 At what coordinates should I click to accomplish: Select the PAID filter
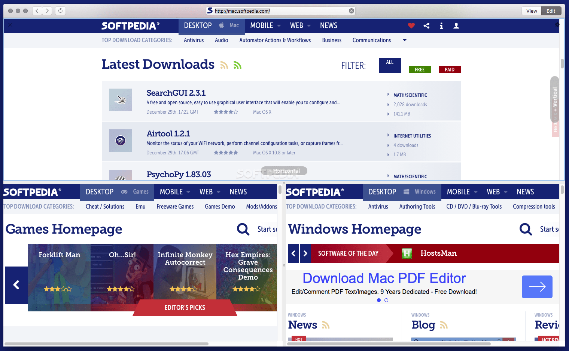[450, 70]
